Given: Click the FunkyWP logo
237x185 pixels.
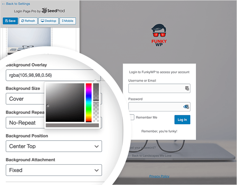Looking at the screenshot, I should (x=159, y=35).
